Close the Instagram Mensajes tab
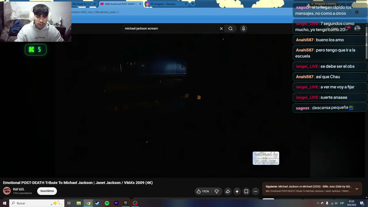The image size is (368, 207). tap(186, 4)
